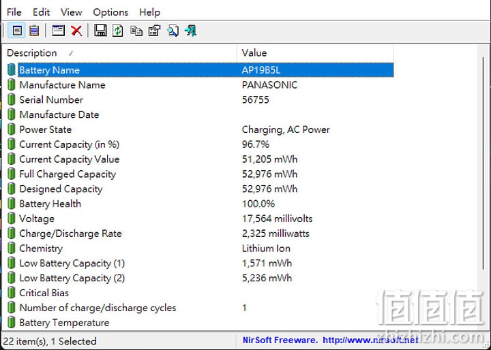
Task: Select the Serial Number row
Action: 200,99
